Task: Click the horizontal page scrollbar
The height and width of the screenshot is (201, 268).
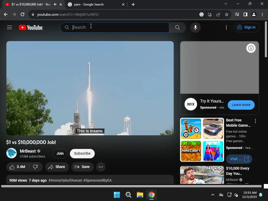Action: 131,186
